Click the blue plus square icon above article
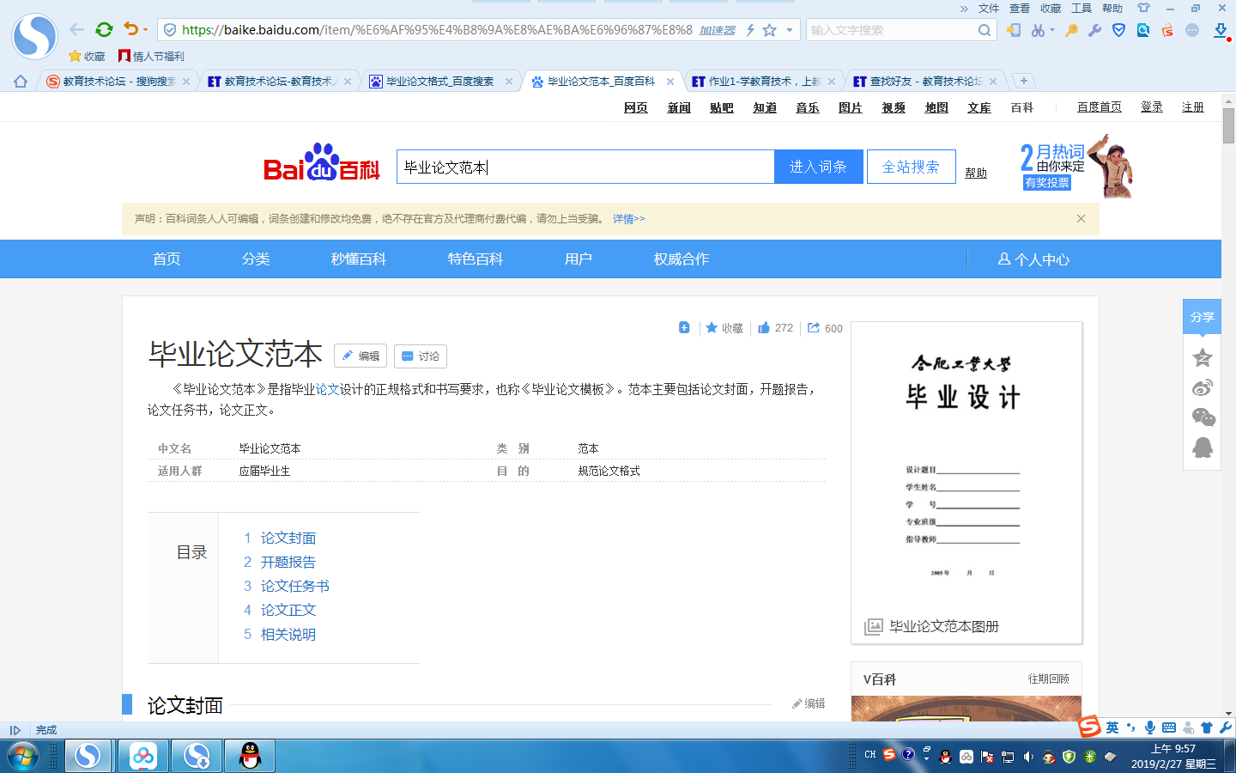 pyautogui.click(x=684, y=327)
